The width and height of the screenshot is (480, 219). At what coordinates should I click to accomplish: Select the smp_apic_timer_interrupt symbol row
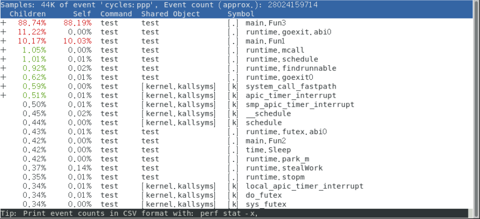300,104
